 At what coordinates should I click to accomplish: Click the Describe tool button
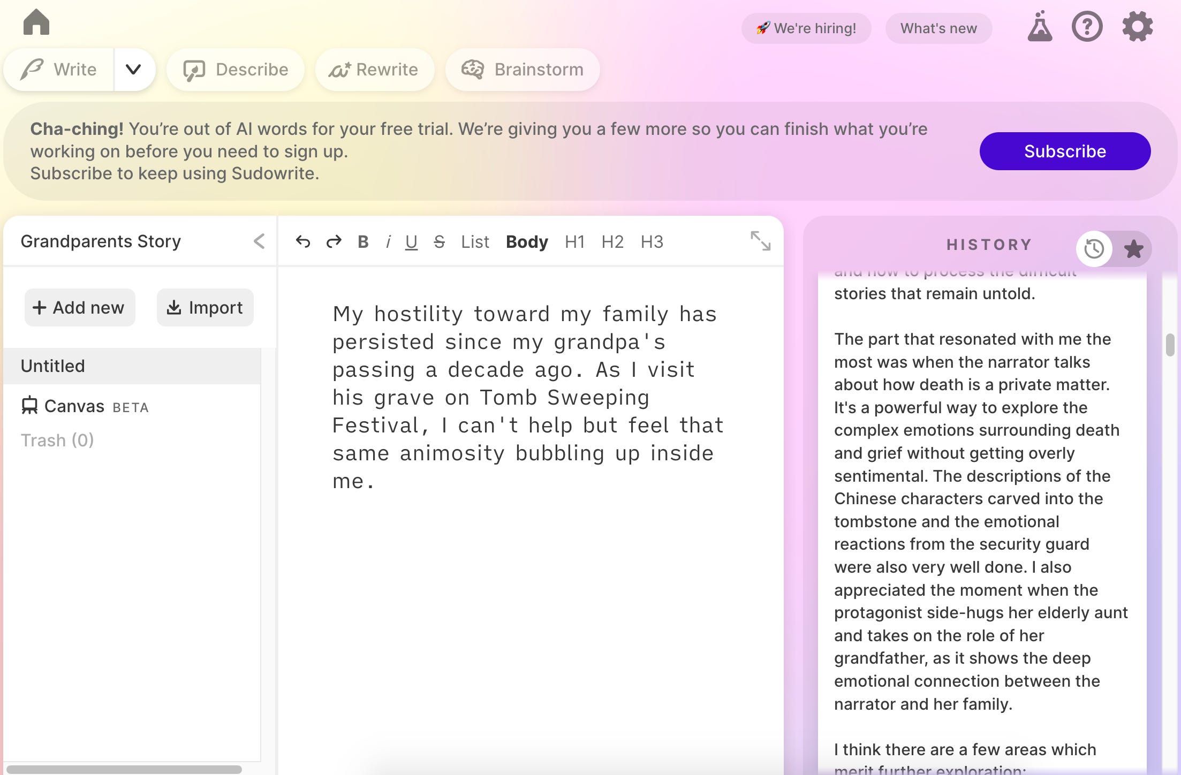pyautogui.click(x=236, y=70)
